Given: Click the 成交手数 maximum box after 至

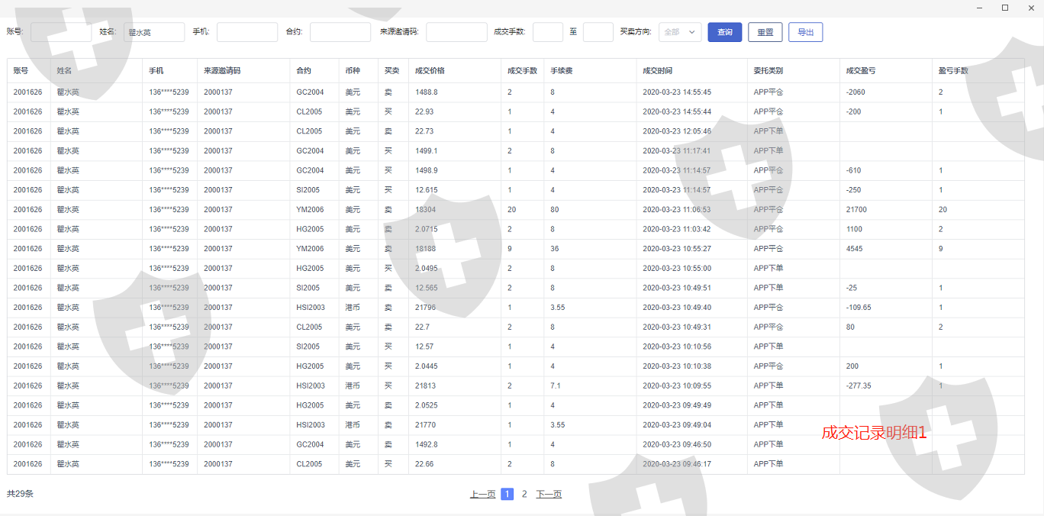Looking at the screenshot, I should coord(598,32).
